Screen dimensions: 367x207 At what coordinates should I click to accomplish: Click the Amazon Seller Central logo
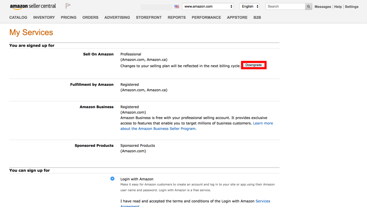(33, 6)
